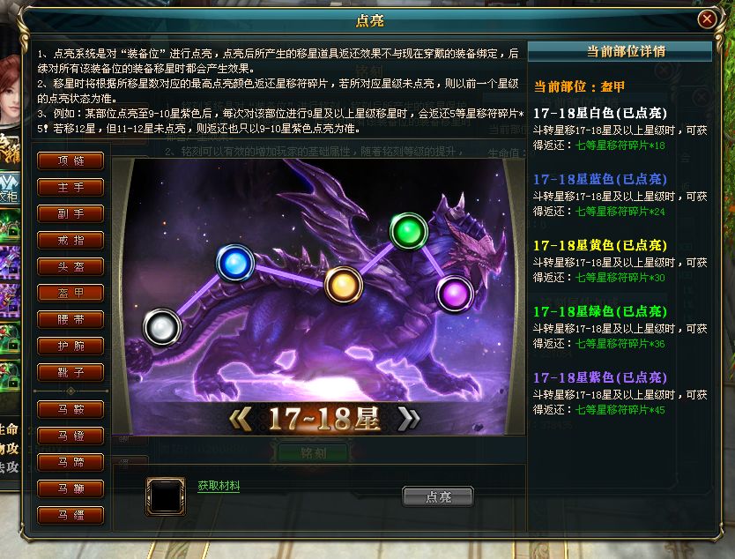This screenshot has height=559, width=735.
Task: Click the 点亮 button
Action: [438, 497]
